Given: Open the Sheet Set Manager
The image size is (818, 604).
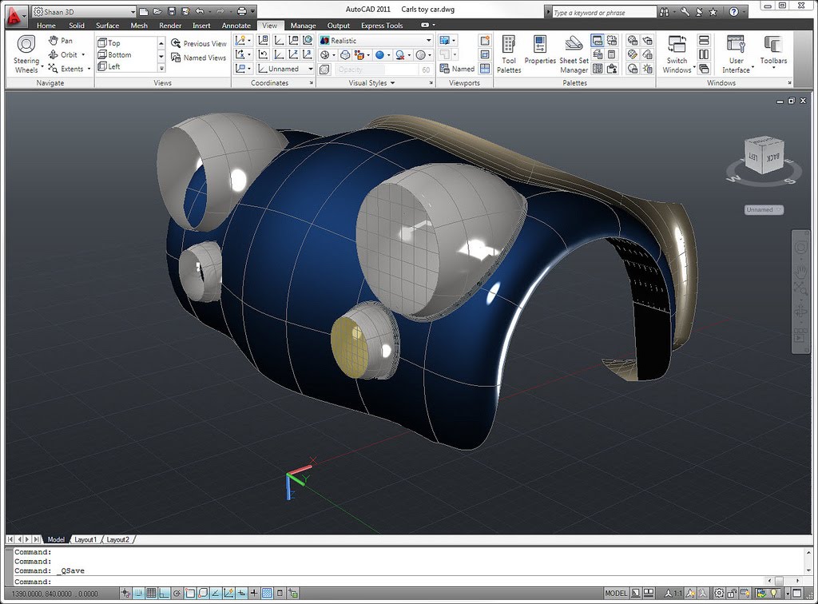Looking at the screenshot, I should pyautogui.click(x=573, y=54).
